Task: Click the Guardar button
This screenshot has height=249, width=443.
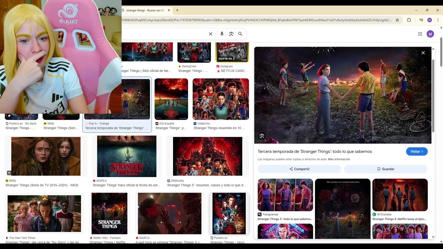Action: point(386,169)
